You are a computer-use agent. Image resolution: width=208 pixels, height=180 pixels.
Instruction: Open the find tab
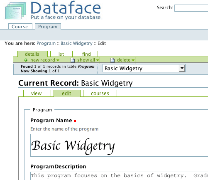coord(86,54)
